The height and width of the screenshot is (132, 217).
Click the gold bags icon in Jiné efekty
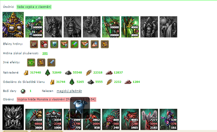pyautogui.click(x=41, y=62)
